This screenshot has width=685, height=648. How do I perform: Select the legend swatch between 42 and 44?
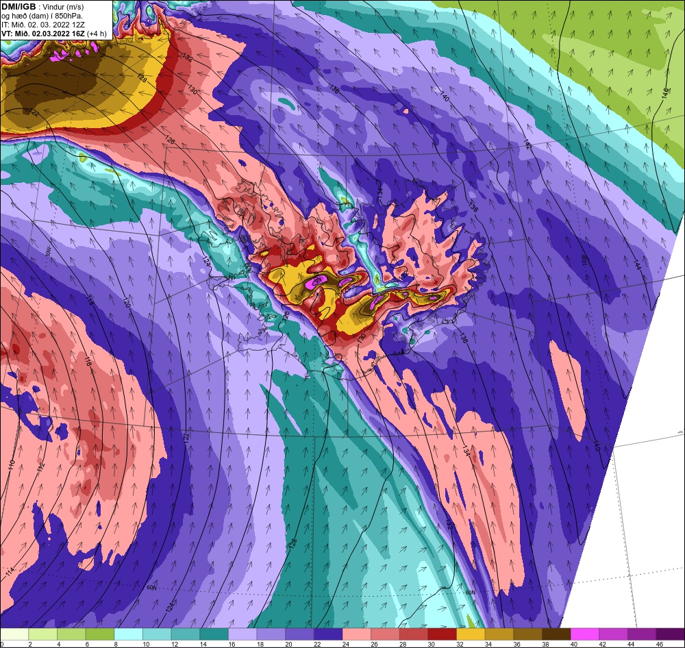tap(613, 634)
